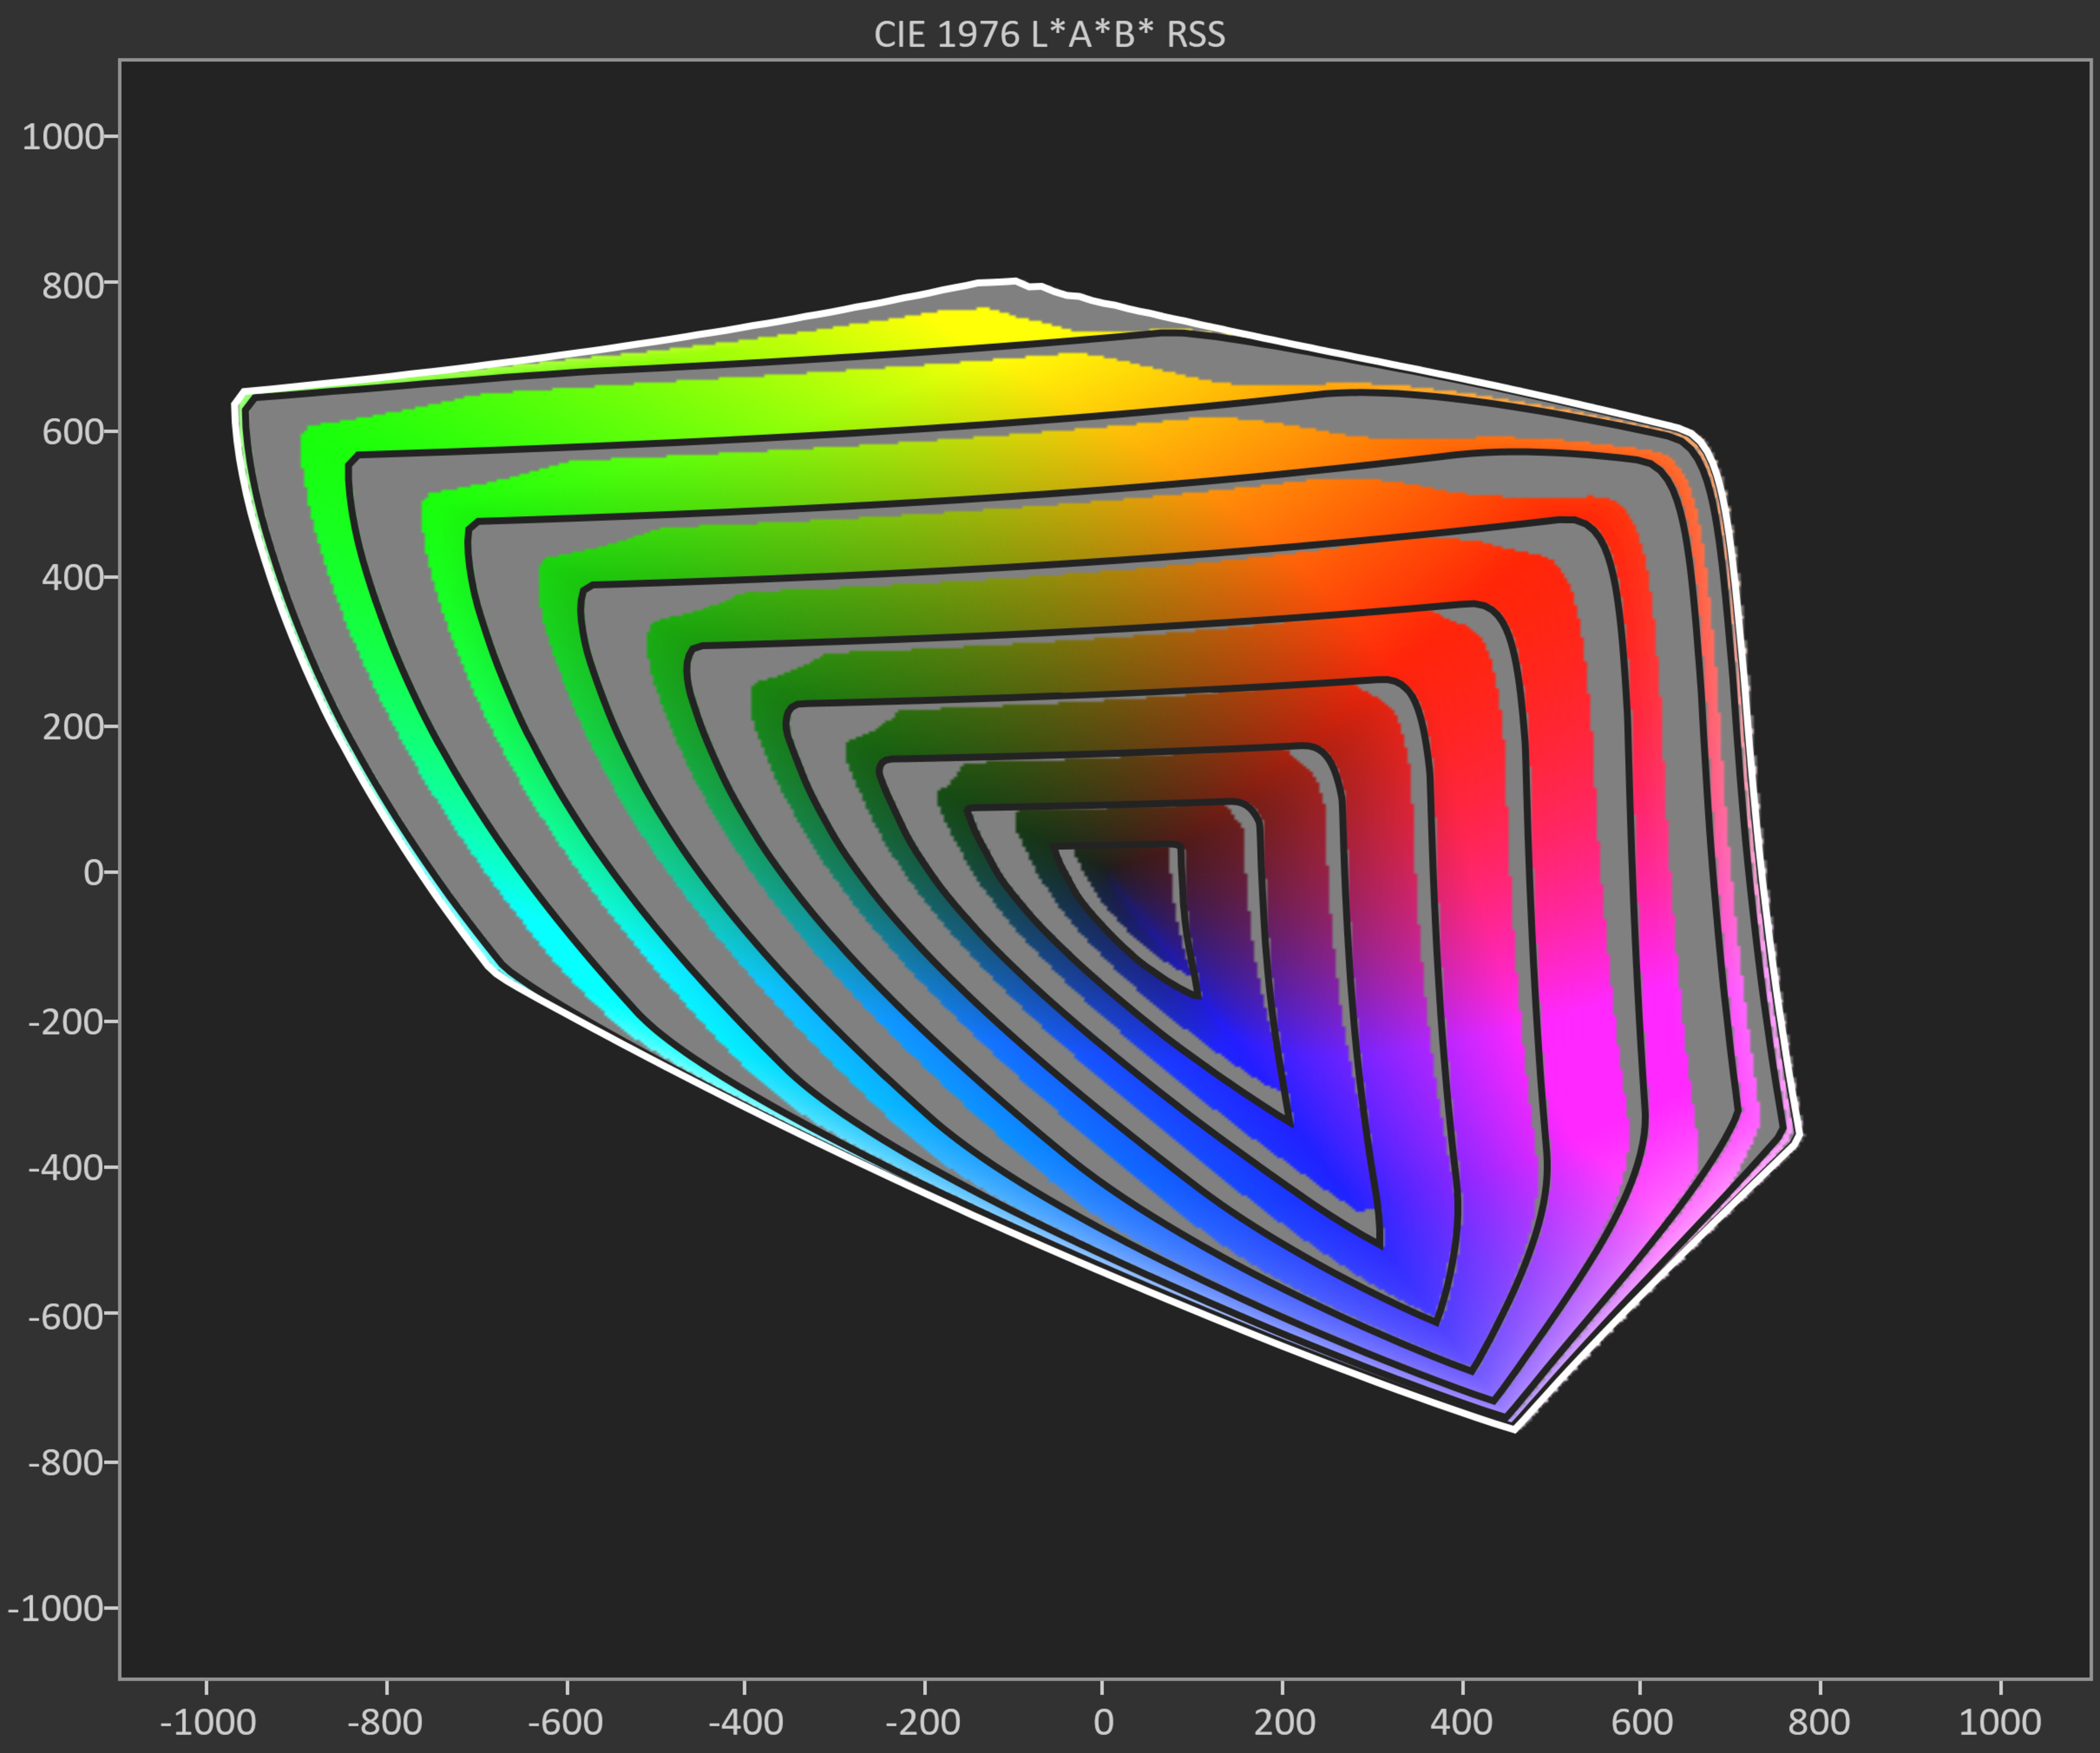The height and width of the screenshot is (1753, 2100).
Task: Click the -1000 label on the horizontal axis
Action: (x=207, y=1722)
